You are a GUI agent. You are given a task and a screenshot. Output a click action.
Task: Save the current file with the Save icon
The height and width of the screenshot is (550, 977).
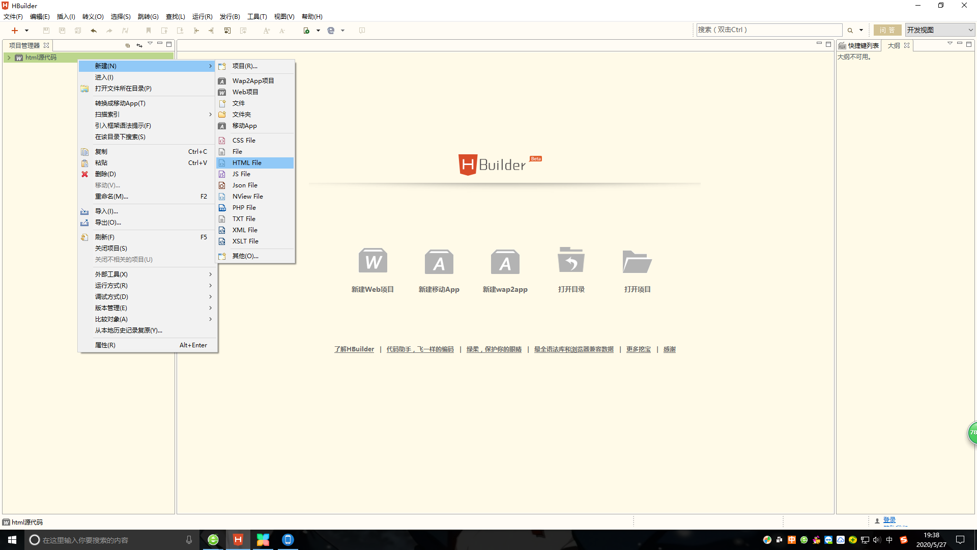click(46, 31)
